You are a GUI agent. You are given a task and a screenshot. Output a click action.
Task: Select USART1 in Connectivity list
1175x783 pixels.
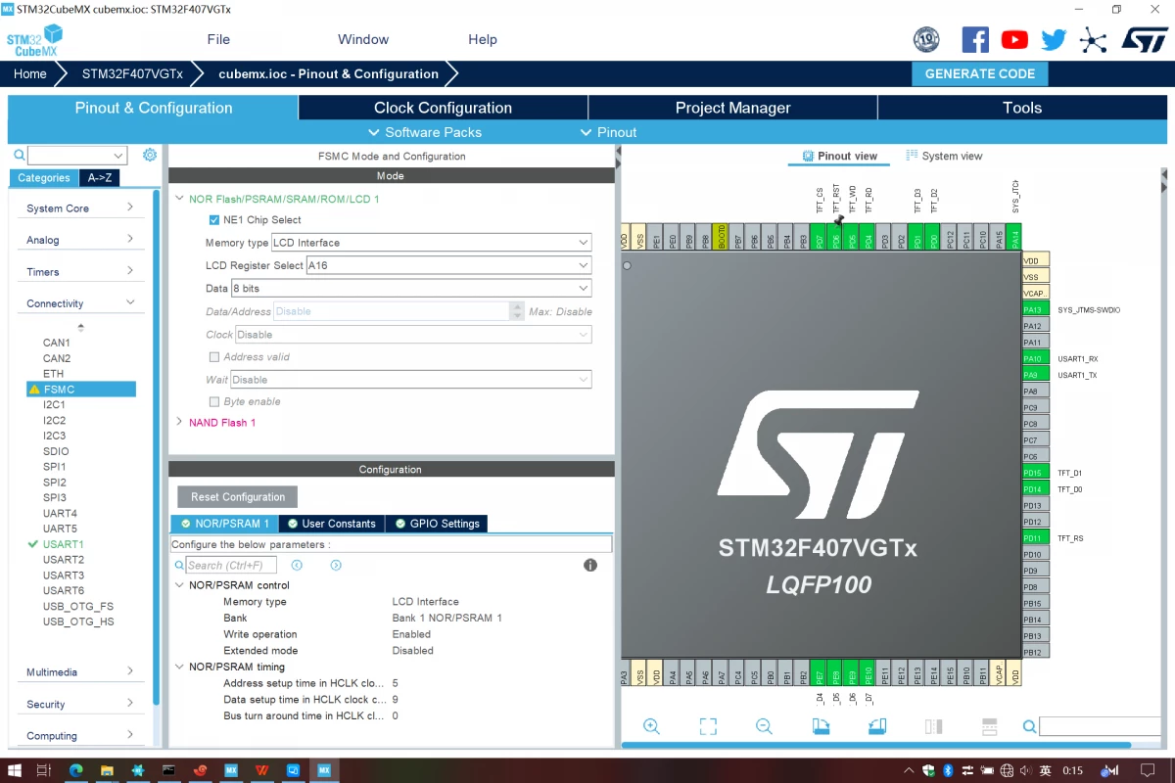tap(63, 544)
